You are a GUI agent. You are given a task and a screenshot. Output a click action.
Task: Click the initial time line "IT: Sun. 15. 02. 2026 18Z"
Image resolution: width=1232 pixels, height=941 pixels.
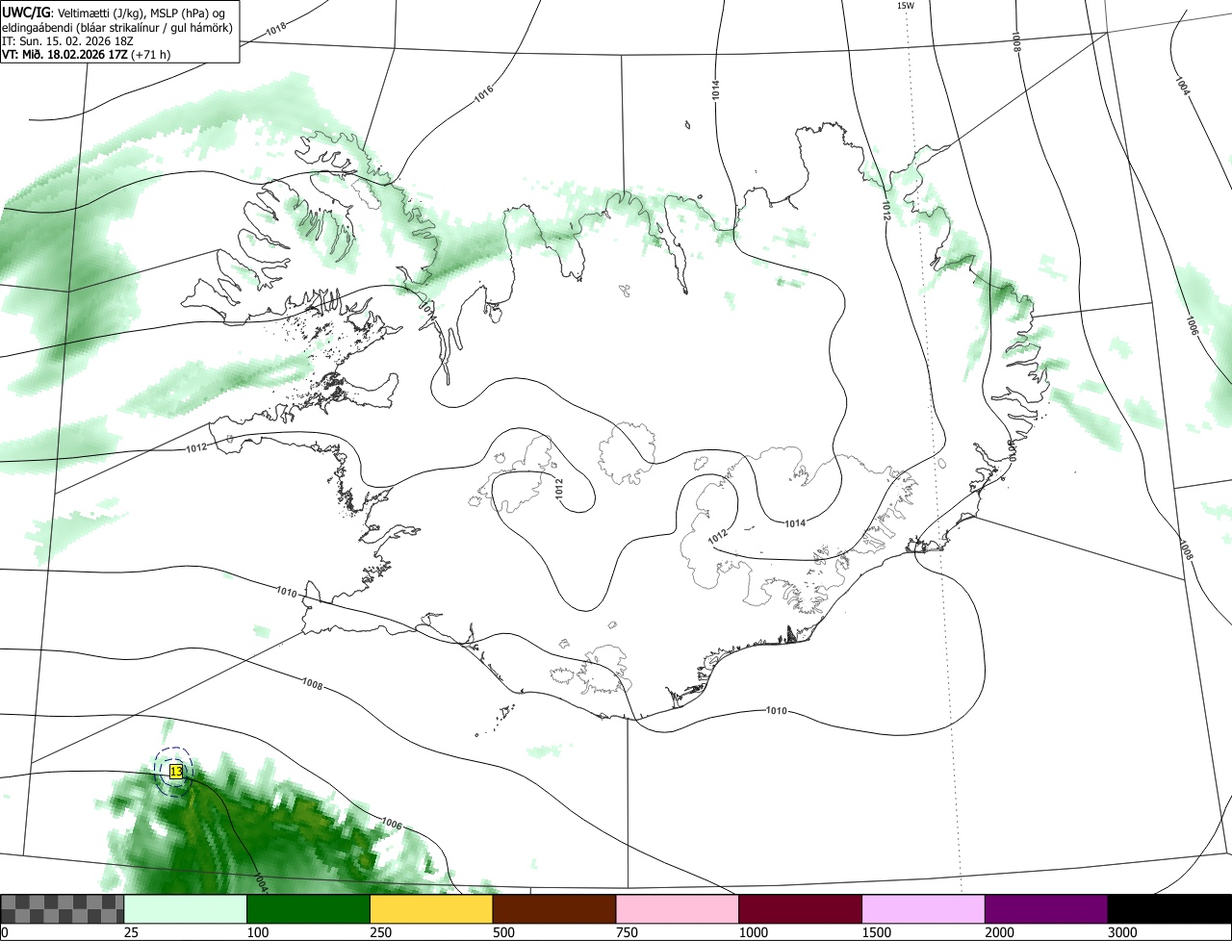67,40
